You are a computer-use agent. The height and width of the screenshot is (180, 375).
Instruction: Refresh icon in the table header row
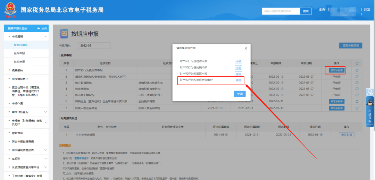pos(357,63)
